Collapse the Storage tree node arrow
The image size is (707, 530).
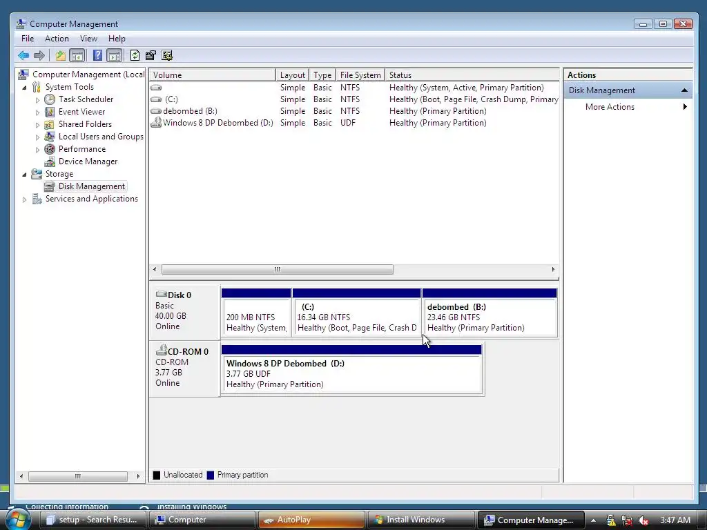point(24,175)
